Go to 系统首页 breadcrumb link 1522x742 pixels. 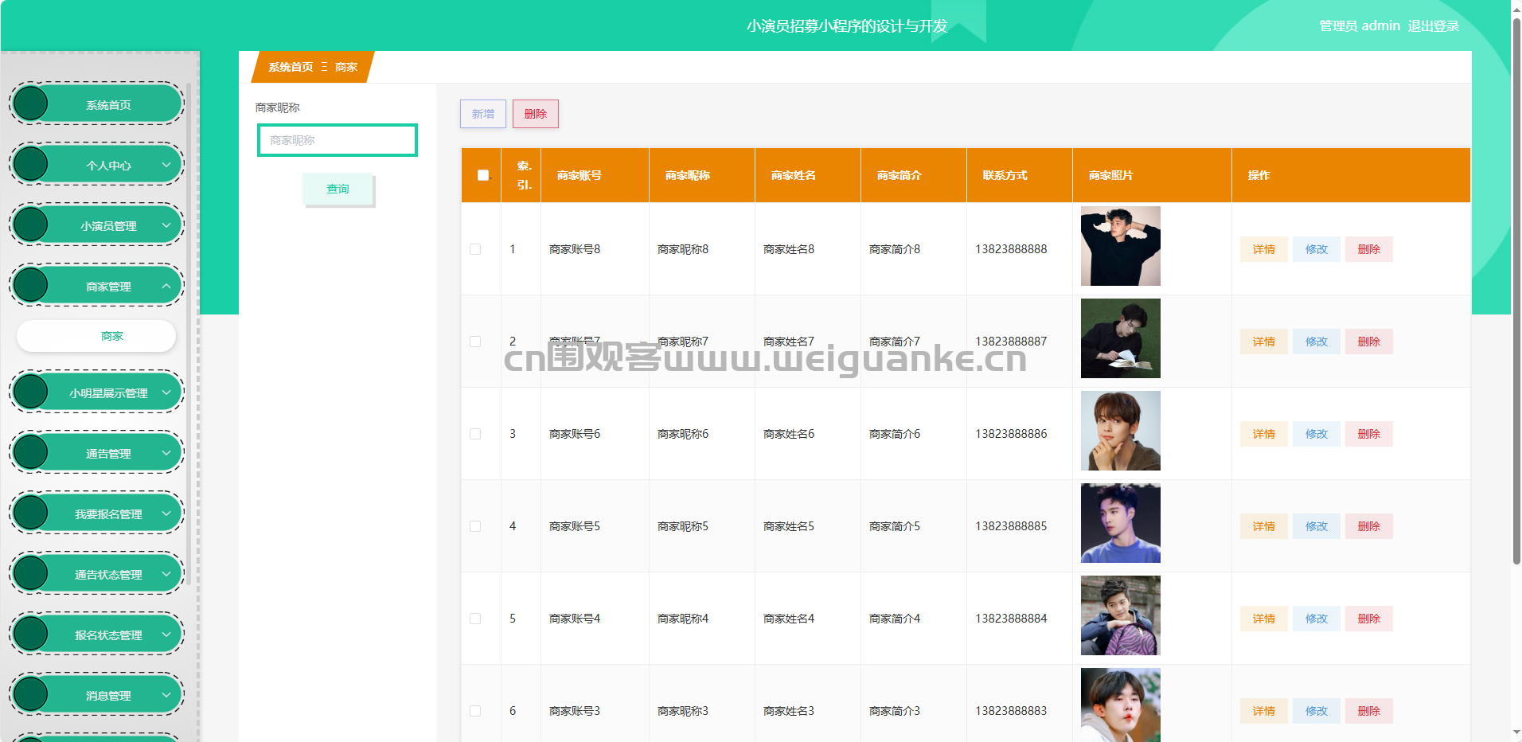(291, 67)
